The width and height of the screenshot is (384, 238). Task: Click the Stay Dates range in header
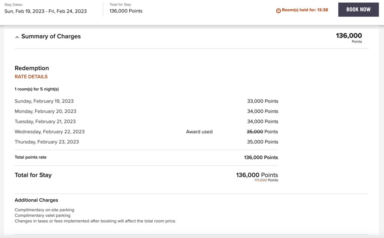point(45,11)
